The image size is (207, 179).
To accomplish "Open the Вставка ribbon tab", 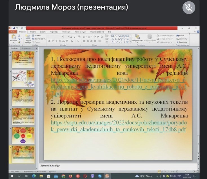I will coord(33,32).
